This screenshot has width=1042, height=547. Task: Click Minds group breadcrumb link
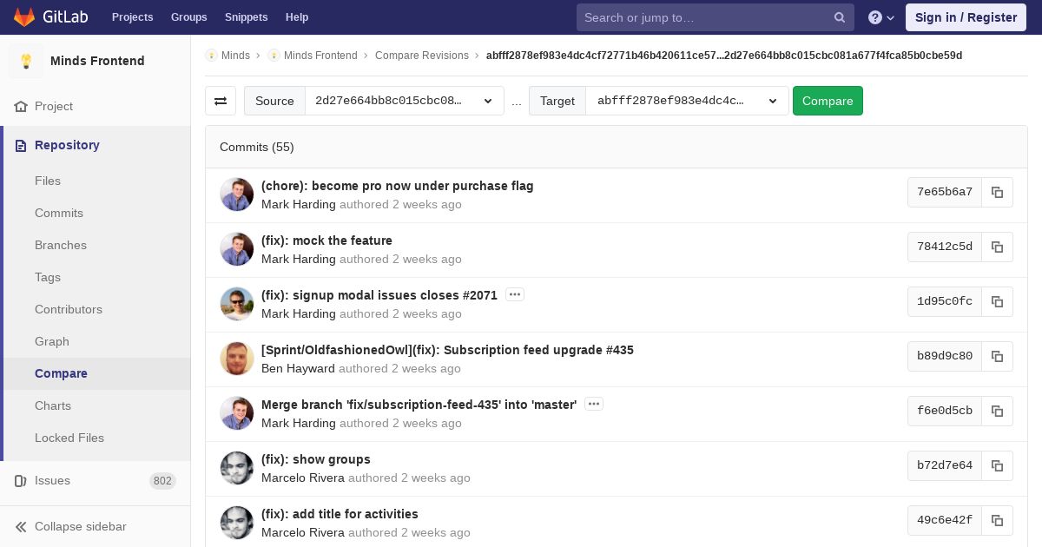[235, 56]
